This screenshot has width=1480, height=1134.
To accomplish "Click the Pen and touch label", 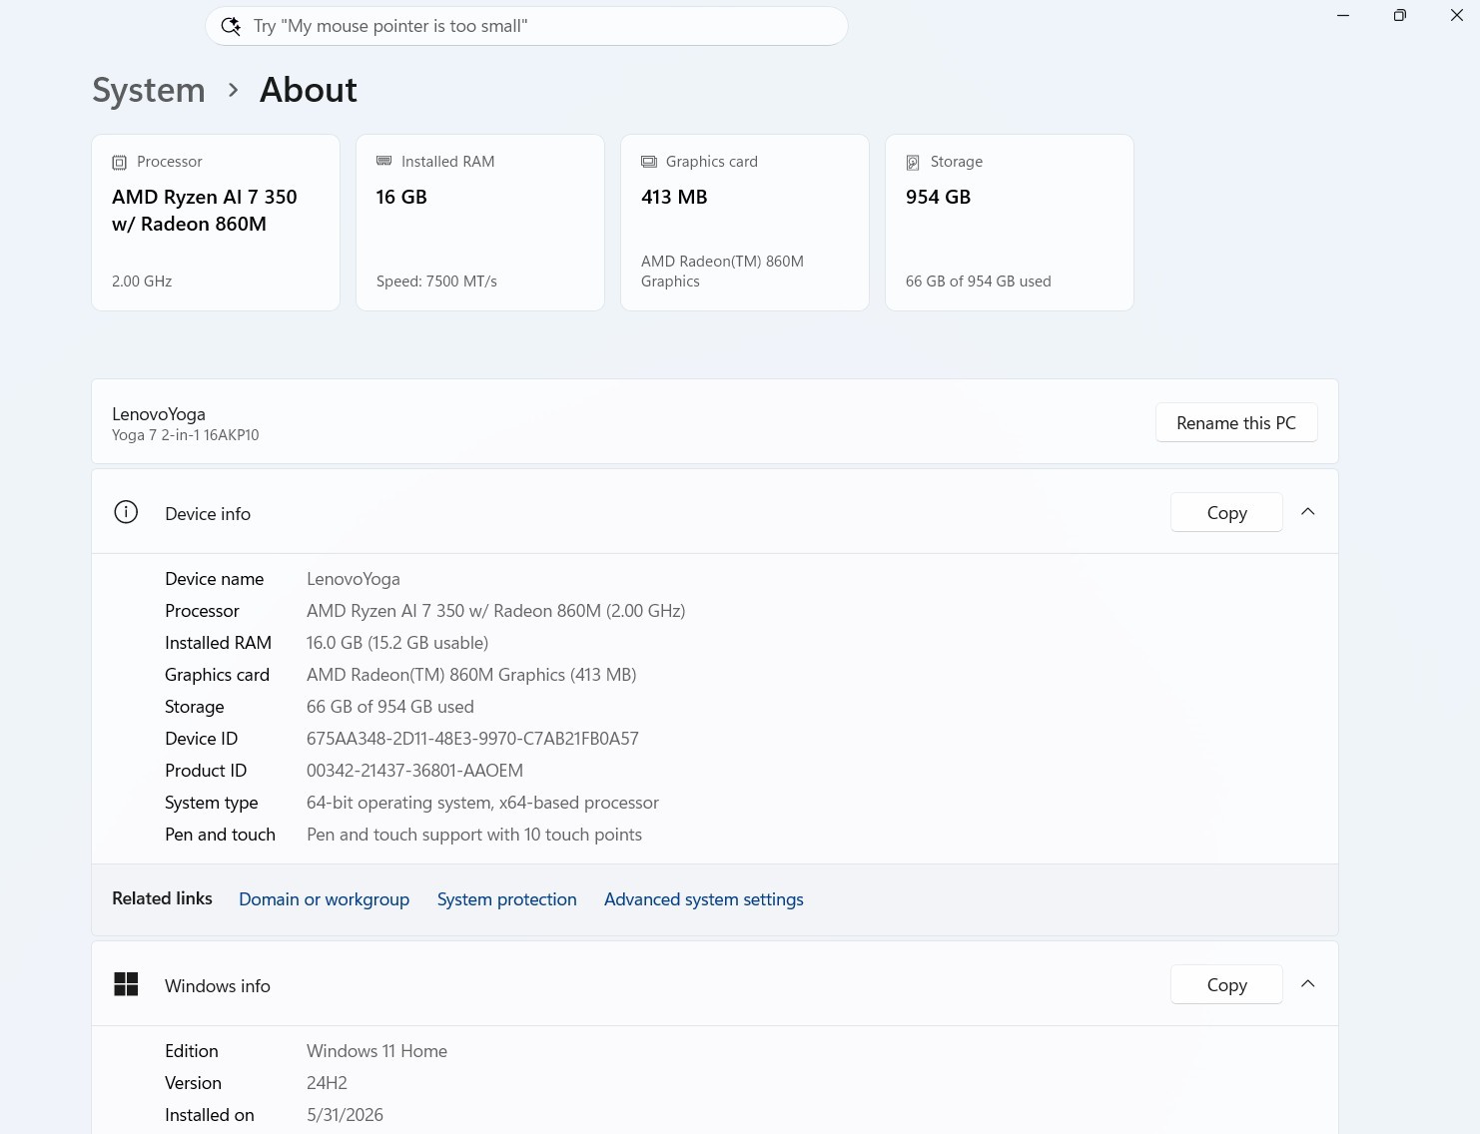I will tap(220, 835).
